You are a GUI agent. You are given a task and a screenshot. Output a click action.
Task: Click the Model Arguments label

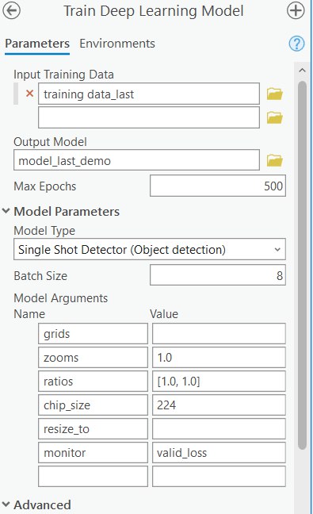[60, 298]
